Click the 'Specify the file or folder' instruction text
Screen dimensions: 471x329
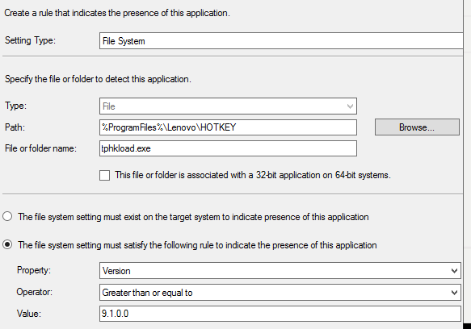(98, 79)
